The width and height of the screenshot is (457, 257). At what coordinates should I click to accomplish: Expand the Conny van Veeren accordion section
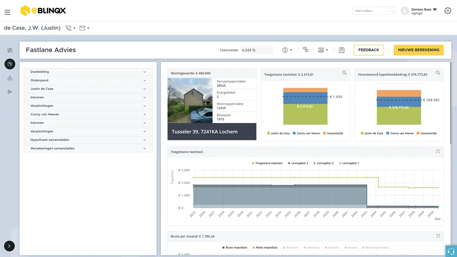point(88,114)
